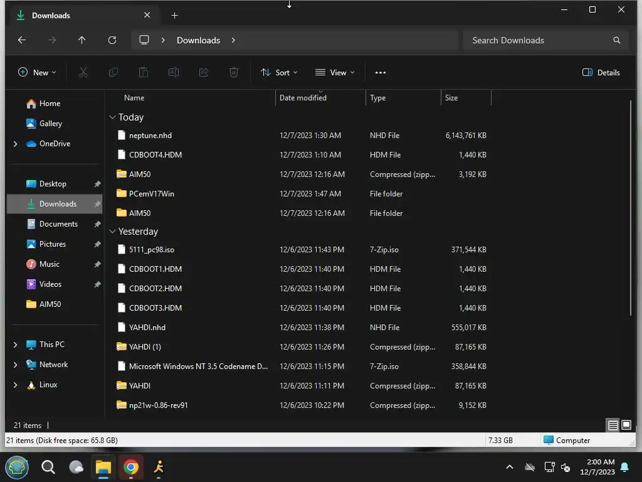Click the running figure taskbar app
Viewport: 642px width, 482px height.
click(159, 467)
